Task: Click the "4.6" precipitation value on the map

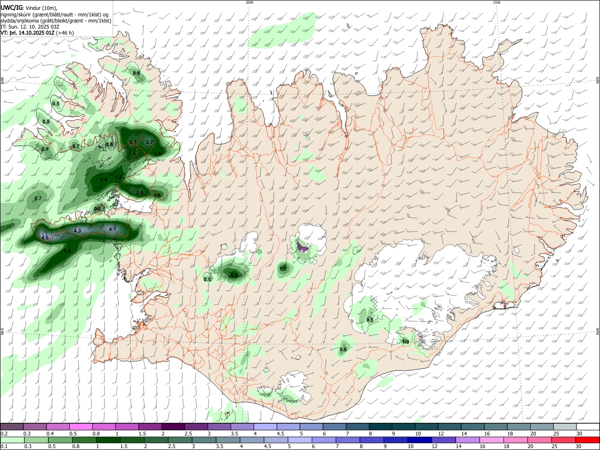Action: tap(45, 238)
